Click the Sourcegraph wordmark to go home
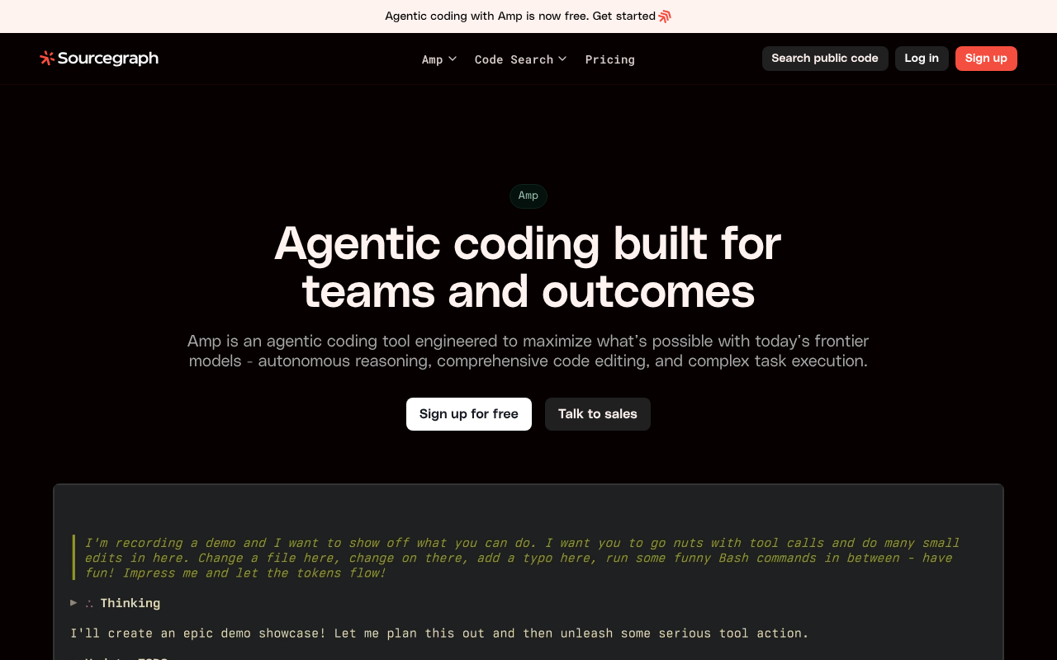 click(x=108, y=58)
